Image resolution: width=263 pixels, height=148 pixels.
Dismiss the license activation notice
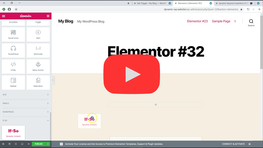tap(249, 144)
